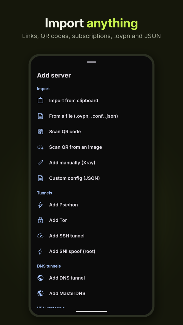Choose Add MasterDNS
This screenshot has width=183, height=325.
pyautogui.click(x=91, y=294)
